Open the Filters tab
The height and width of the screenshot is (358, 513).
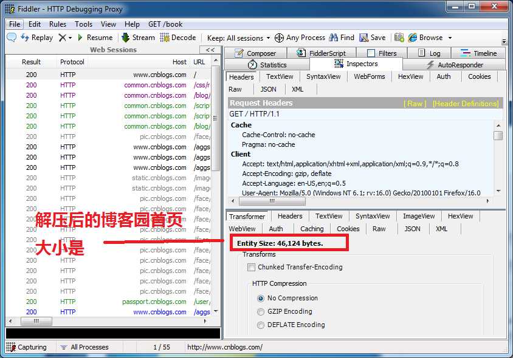tap(382, 53)
